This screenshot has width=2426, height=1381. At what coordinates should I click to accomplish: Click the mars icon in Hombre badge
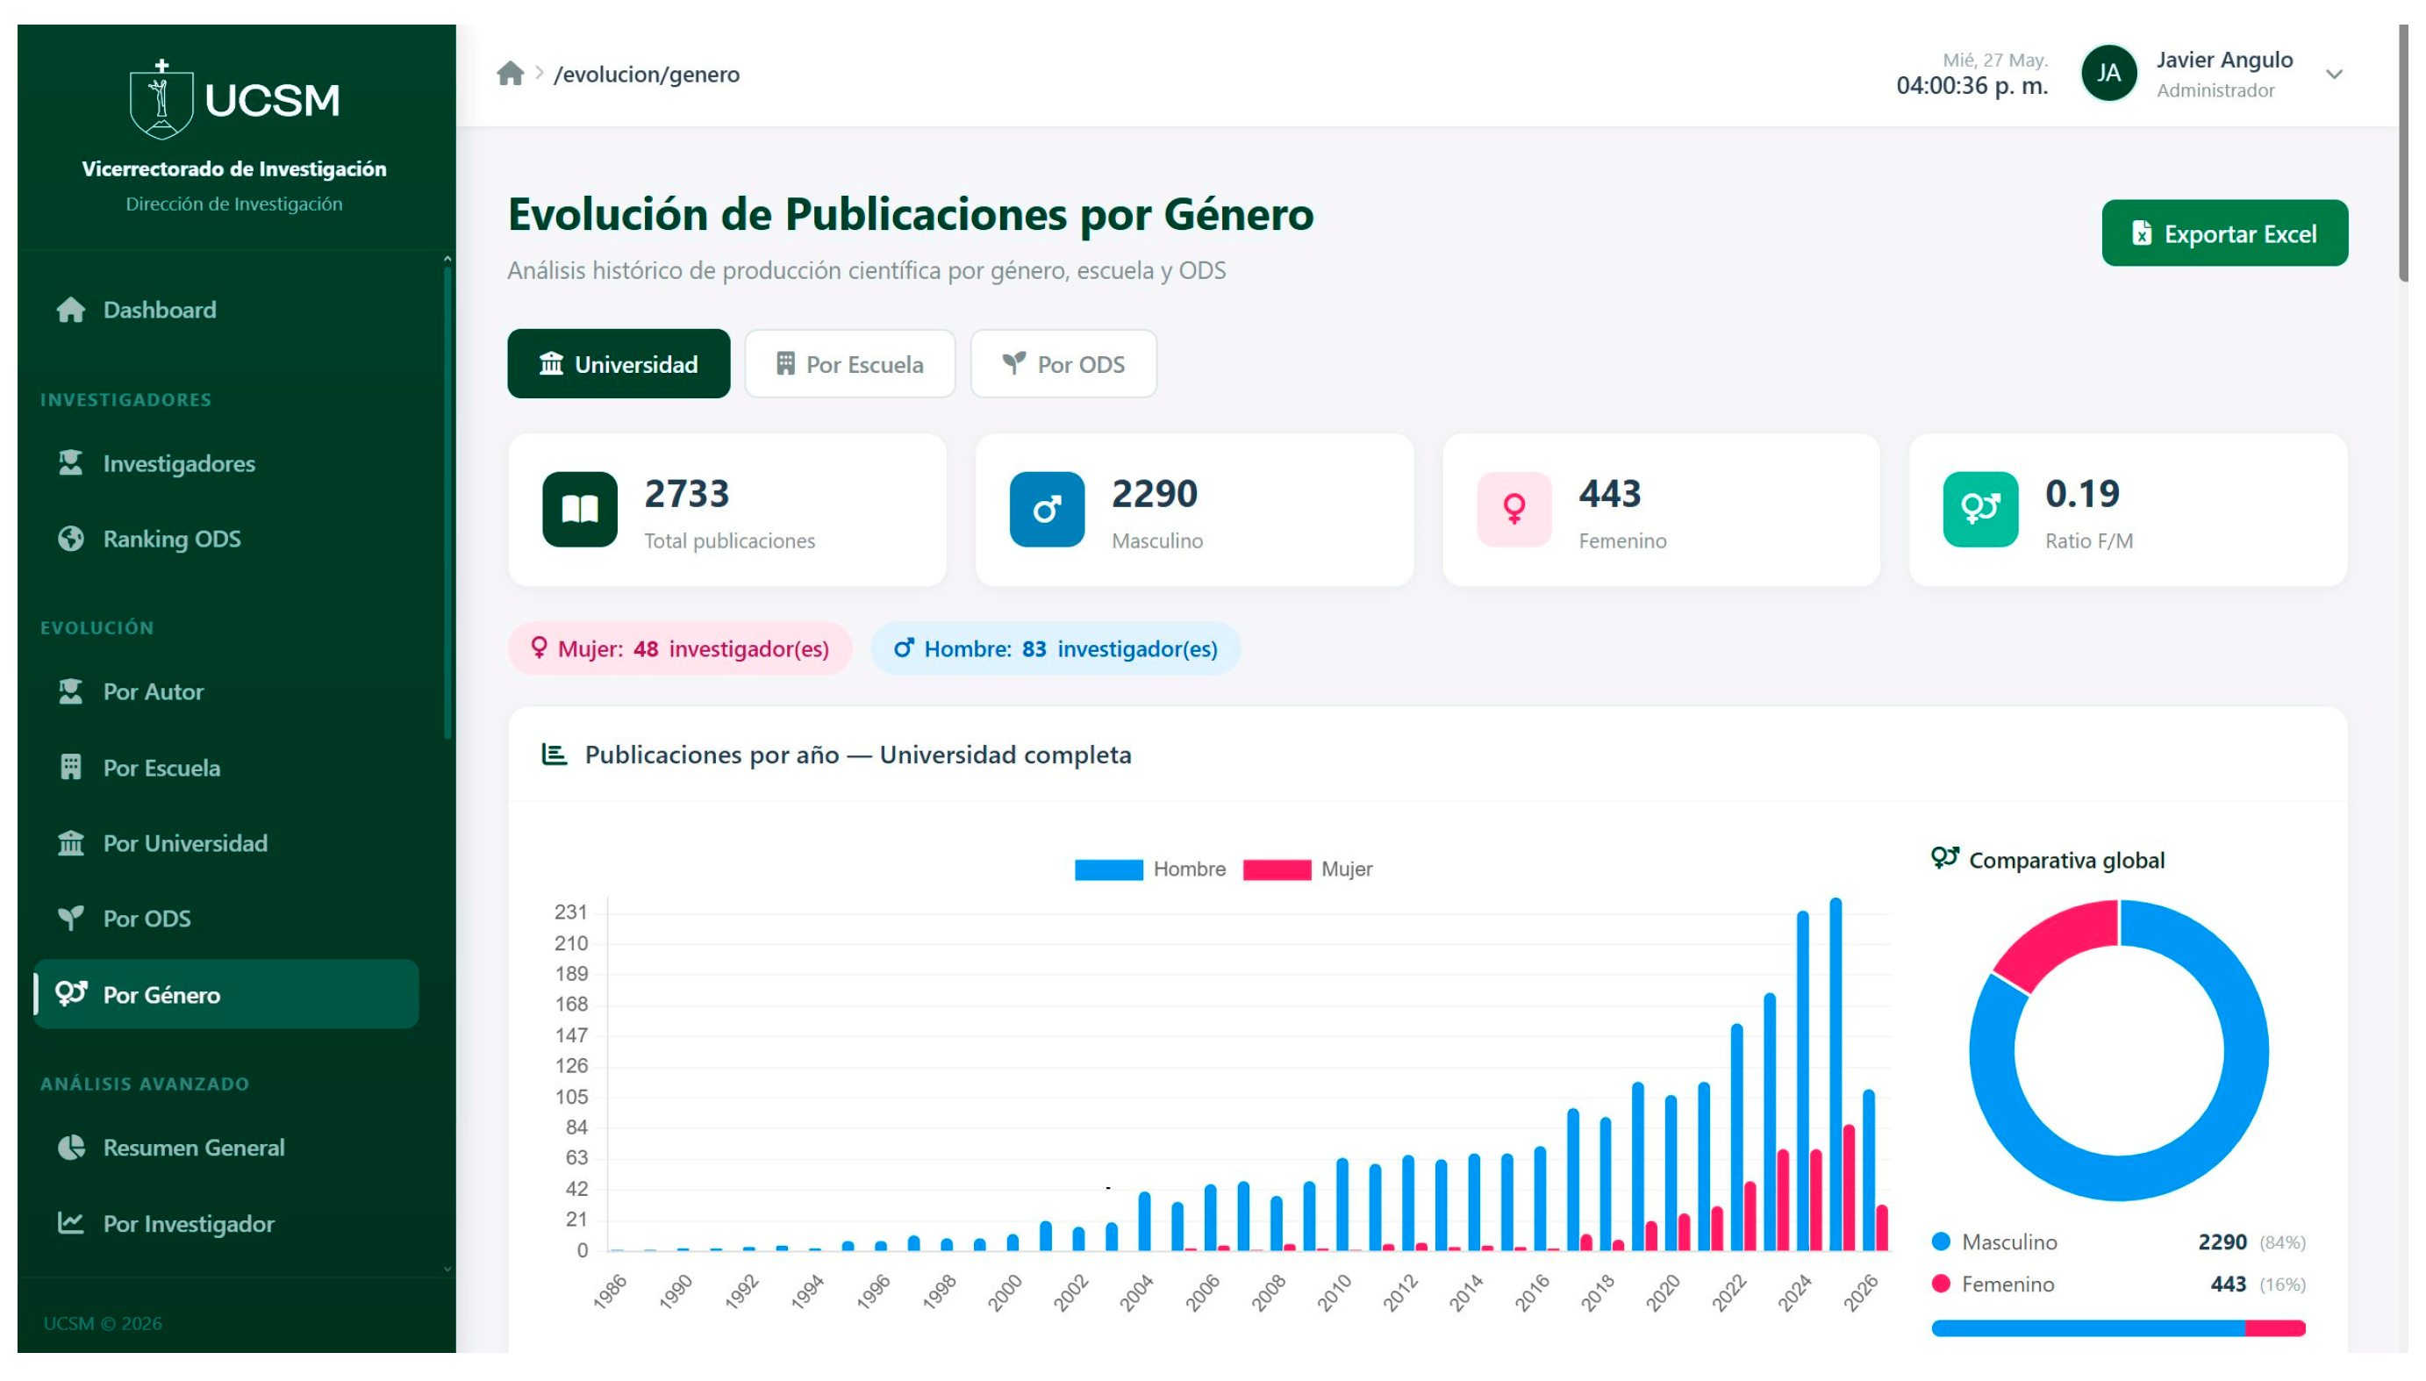[904, 648]
